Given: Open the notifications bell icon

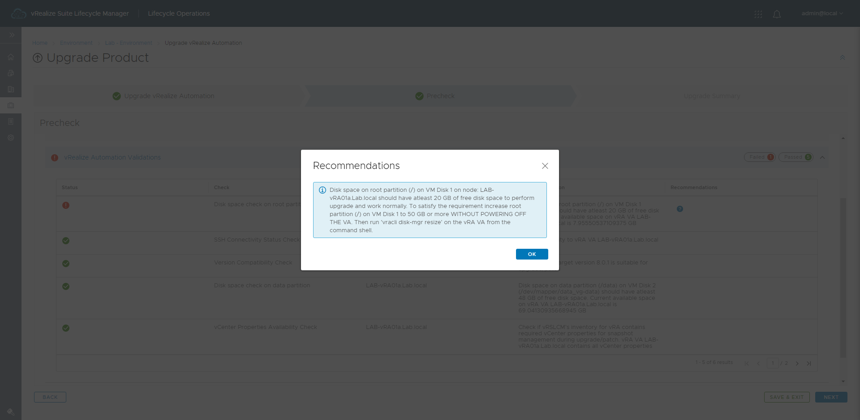Looking at the screenshot, I should tap(777, 14).
